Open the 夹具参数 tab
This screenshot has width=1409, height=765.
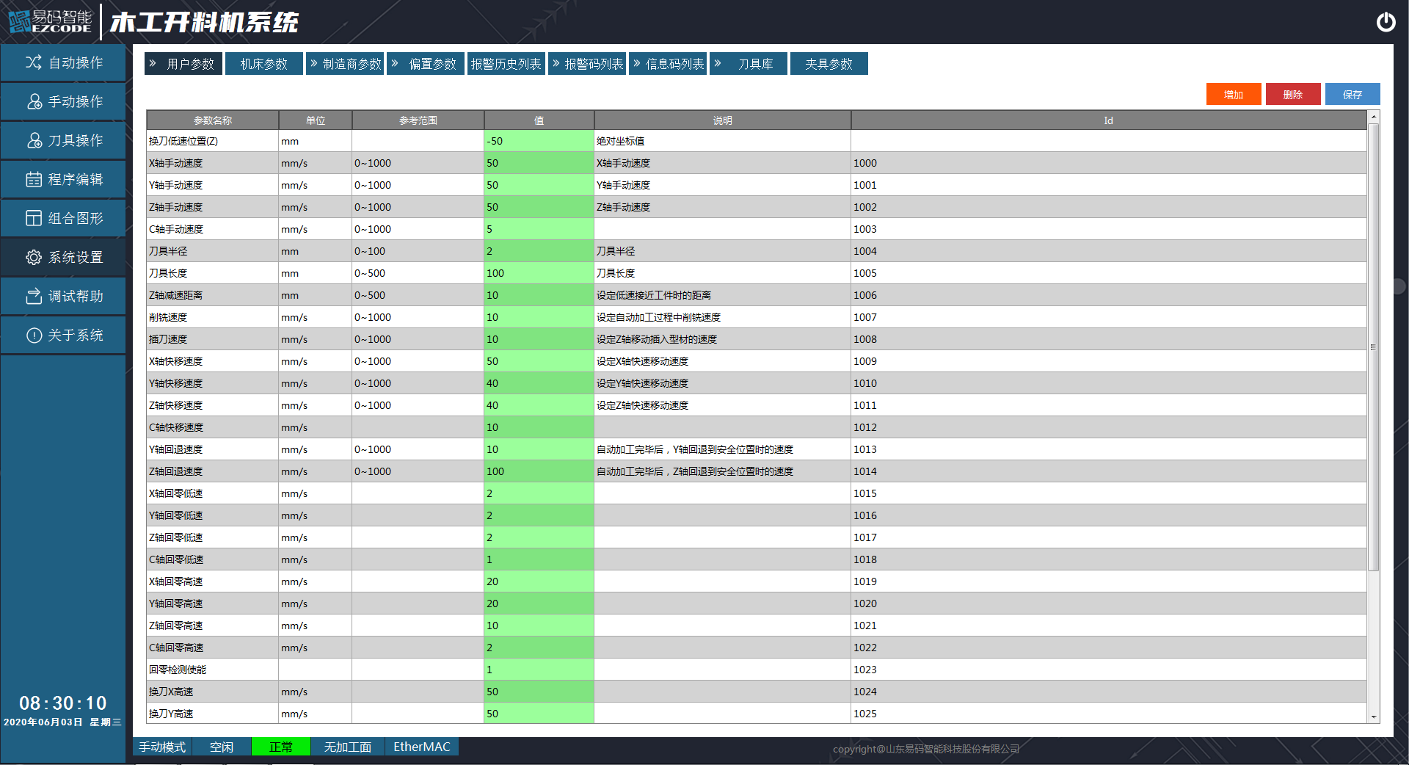tap(829, 64)
